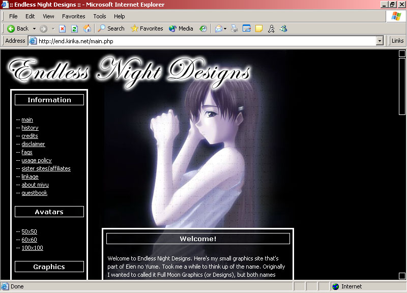Open the Media bar
The width and height of the screenshot is (407, 293).
(181, 28)
